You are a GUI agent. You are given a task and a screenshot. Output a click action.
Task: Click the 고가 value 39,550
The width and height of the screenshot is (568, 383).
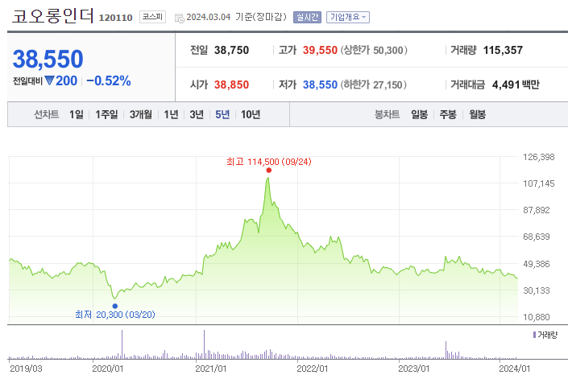coord(320,50)
